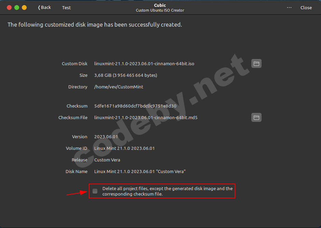
Task: Select Volume ID value Linux Mint 21.1.0 2023.06.01
Action: [124, 148]
